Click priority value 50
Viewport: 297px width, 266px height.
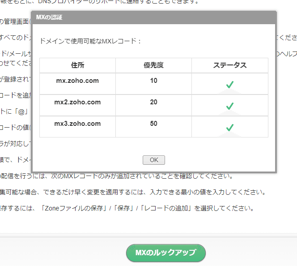pos(153,124)
